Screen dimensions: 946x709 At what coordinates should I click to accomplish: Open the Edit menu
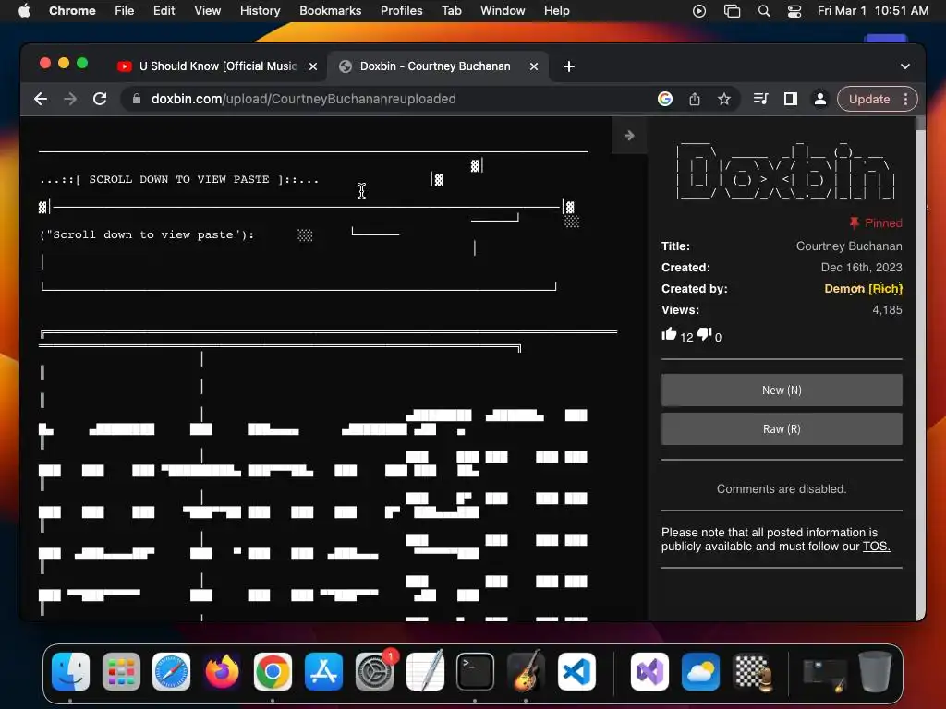[164, 10]
